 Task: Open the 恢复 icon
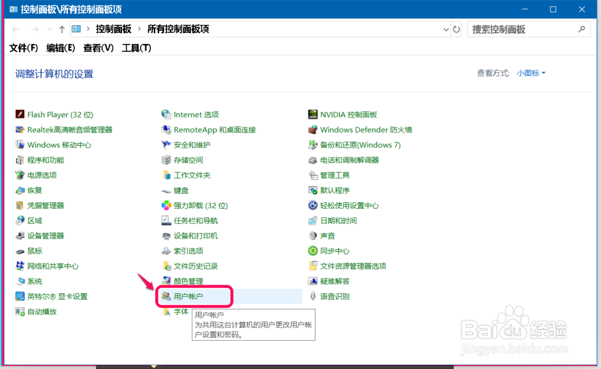tap(20, 190)
